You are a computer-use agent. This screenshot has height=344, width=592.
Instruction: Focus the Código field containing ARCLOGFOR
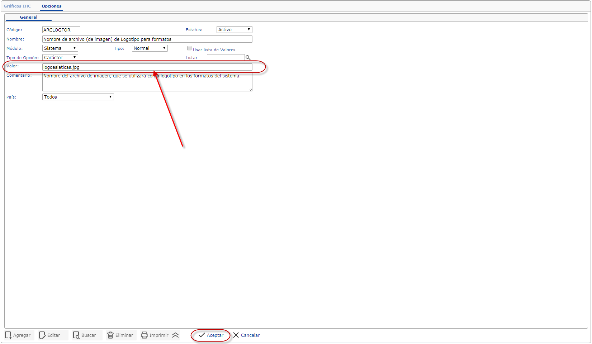point(61,30)
